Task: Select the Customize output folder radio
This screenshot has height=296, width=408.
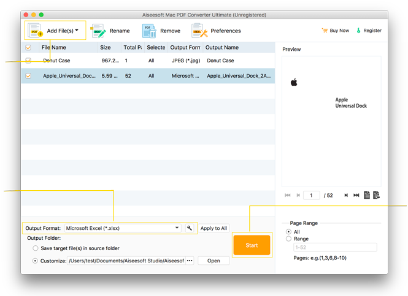Action: 35,261
